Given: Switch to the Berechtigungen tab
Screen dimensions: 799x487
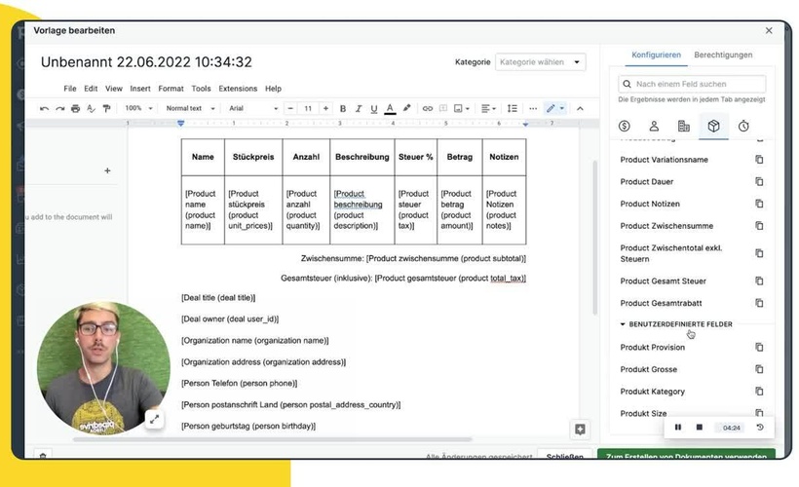Looking at the screenshot, I should [x=723, y=56].
